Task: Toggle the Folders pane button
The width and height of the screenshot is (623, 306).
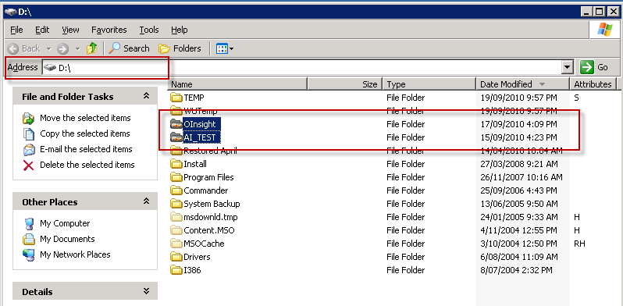Action: pyautogui.click(x=180, y=48)
